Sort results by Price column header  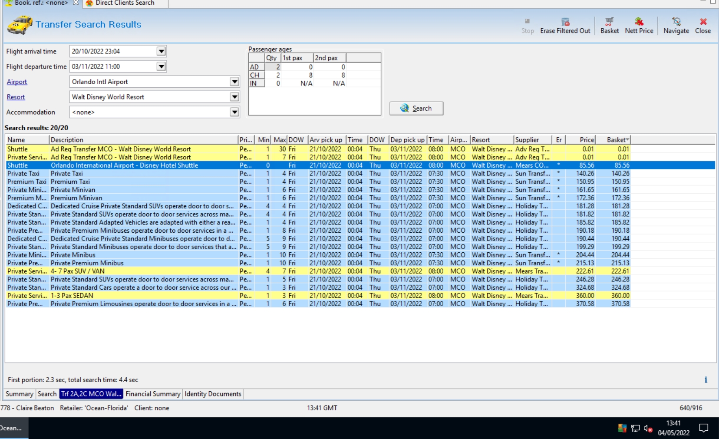point(586,140)
